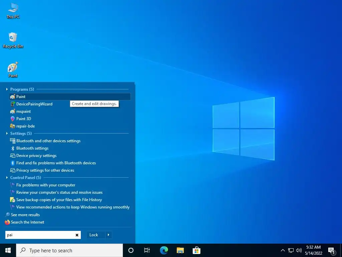Open File Explorer from taskbar

[x=180, y=250]
